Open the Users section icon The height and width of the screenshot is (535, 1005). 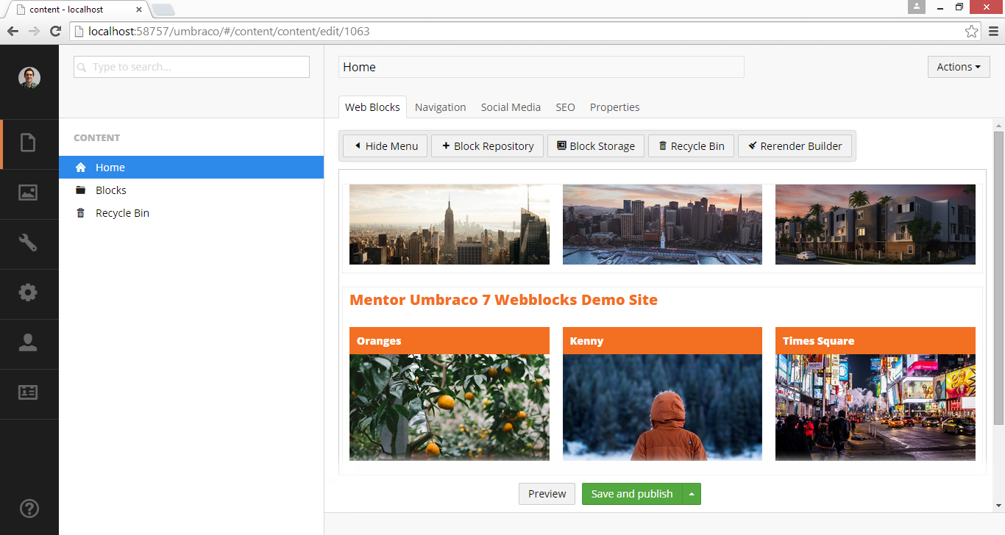28,342
